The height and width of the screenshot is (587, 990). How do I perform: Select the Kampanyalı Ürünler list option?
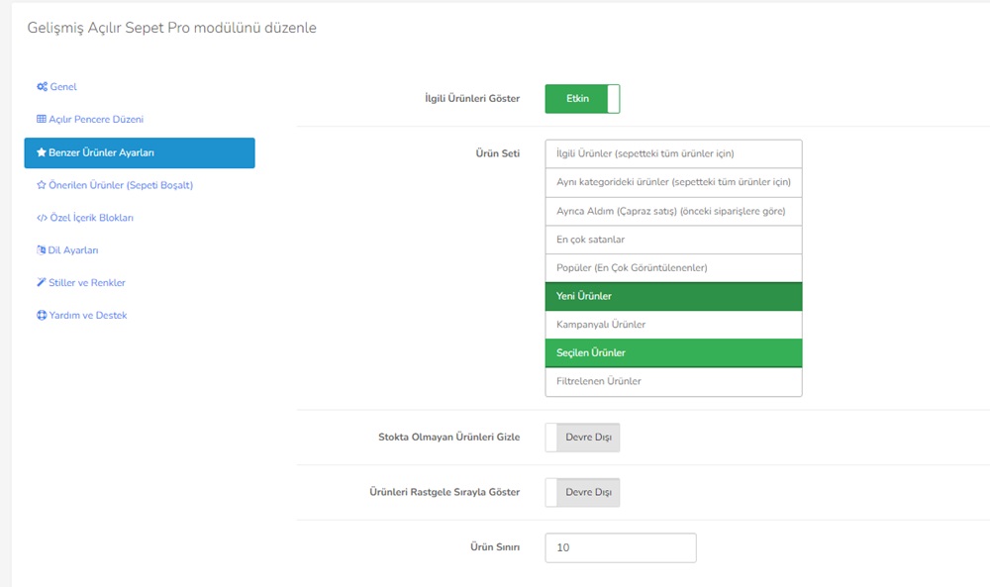pyautogui.click(x=673, y=325)
